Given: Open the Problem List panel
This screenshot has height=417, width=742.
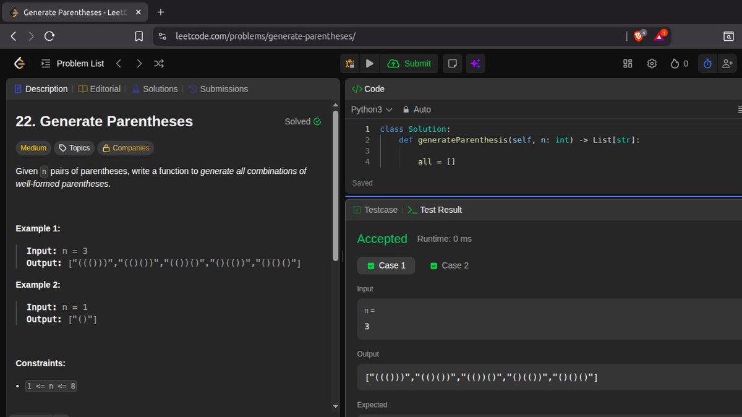Looking at the screenshot, I should [x=72, y=63].
